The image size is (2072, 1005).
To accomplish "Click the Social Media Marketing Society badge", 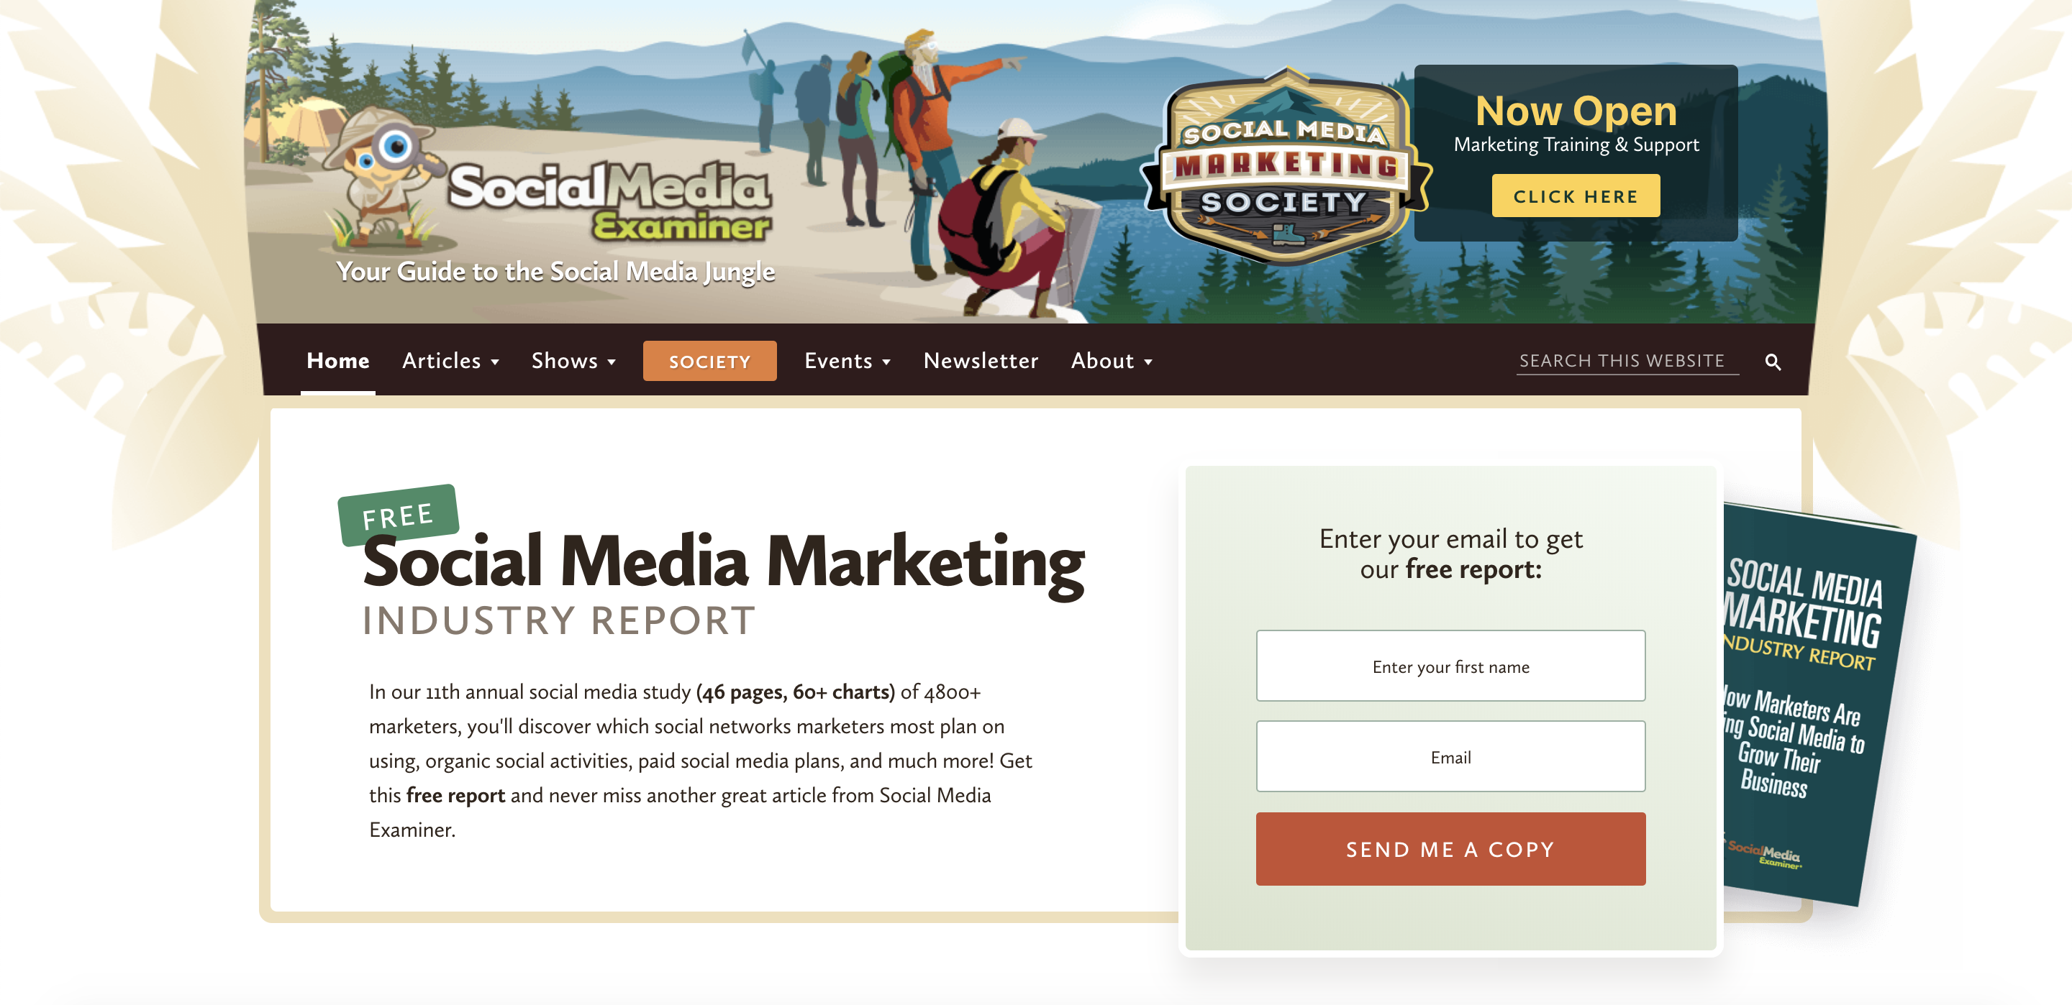I will coord(1286,167).
